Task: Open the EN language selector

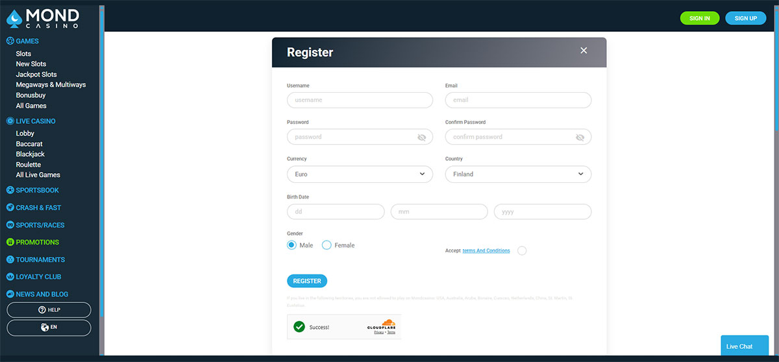Action: tap(49, 328)
